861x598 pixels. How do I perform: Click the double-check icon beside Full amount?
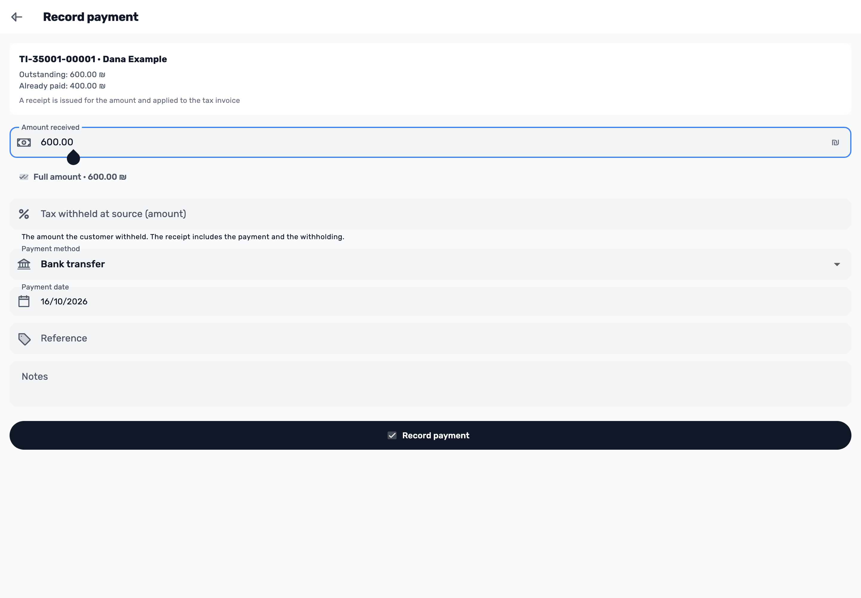pyautogui.click(x=24, y=177)
